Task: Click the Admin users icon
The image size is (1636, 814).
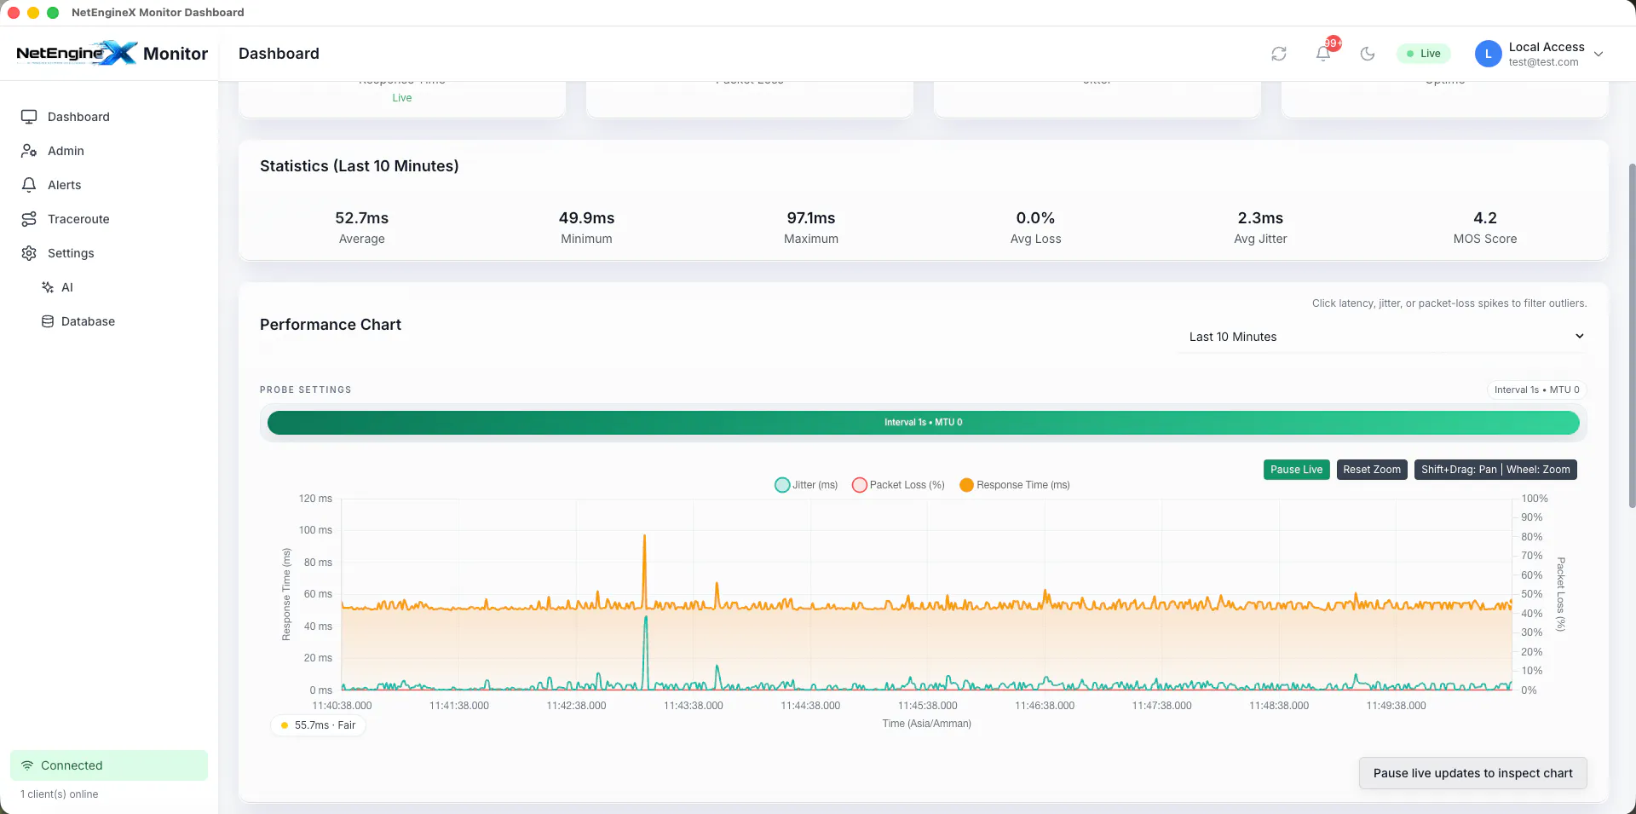Action: pyautogui.click(x=29, y=151)
